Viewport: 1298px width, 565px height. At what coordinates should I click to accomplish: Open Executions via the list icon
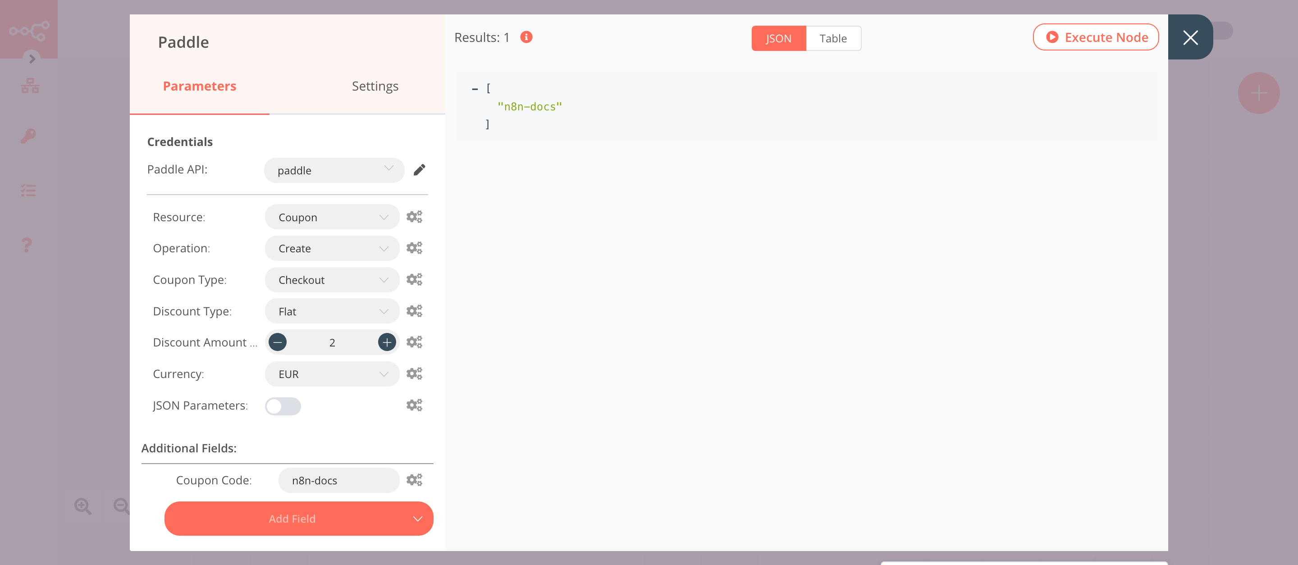pos(29,190)
